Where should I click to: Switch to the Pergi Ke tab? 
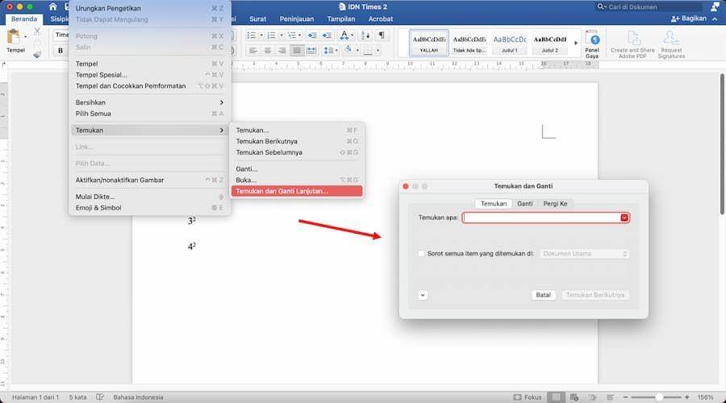click(555, 204)
